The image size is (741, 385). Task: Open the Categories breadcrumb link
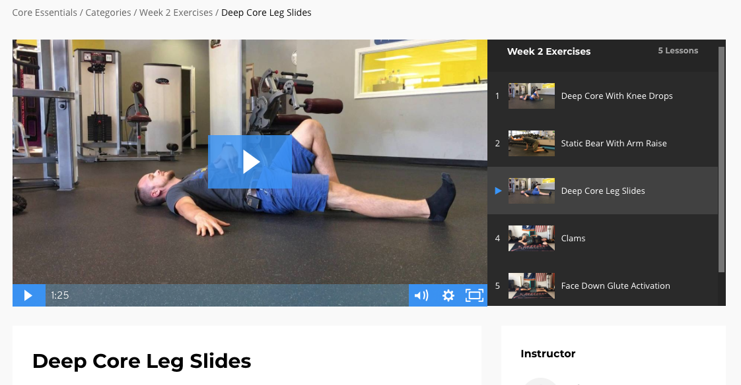click(x=108, y=13)
